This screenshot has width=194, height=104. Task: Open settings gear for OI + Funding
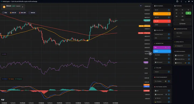click(166, 81)
